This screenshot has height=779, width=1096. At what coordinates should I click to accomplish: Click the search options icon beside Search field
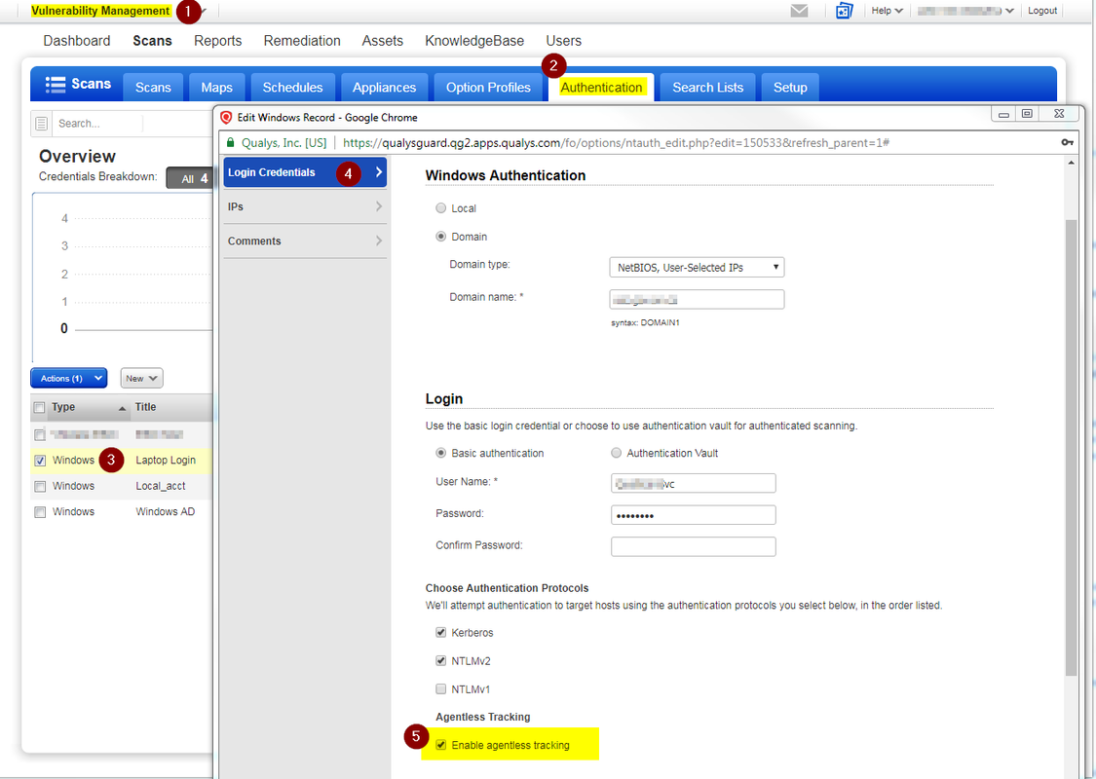coord(41,124)
